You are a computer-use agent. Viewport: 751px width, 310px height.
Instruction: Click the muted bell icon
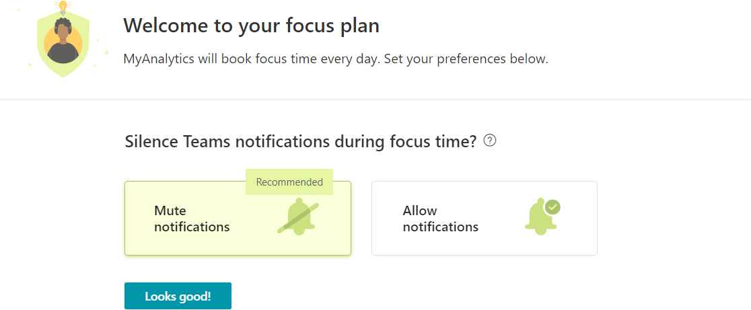click(297, 218)
